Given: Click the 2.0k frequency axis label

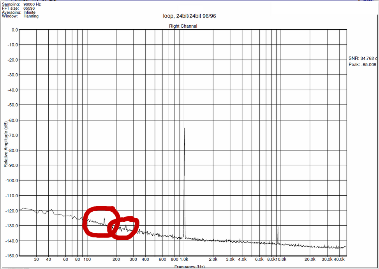Looking at the screenshot, I should (x=213, y=259).
